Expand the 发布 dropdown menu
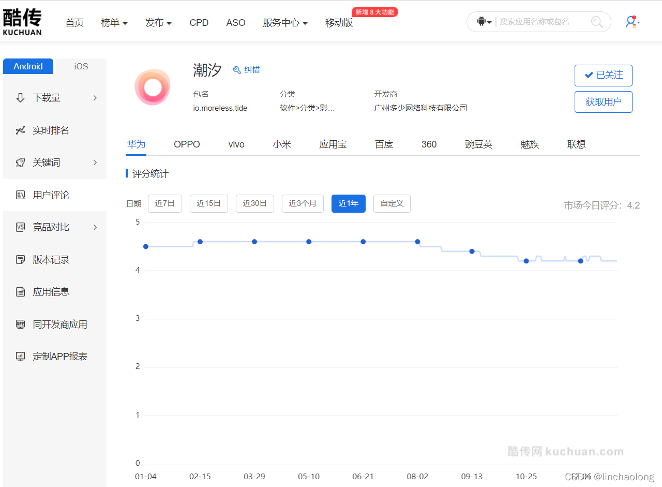 [158, 23]
